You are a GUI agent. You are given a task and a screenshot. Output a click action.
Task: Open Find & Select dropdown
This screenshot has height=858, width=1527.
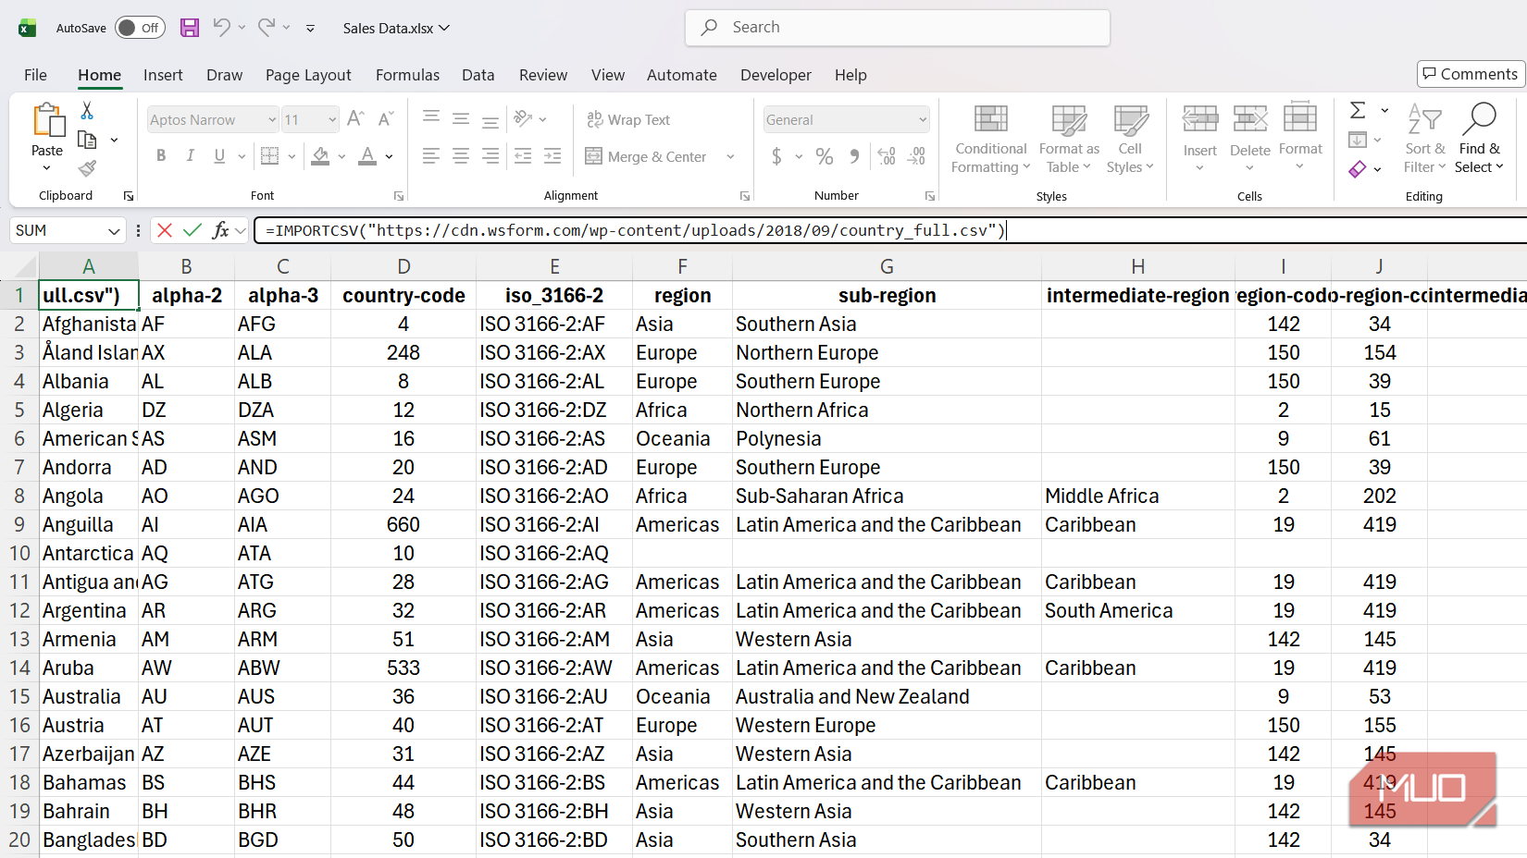(1479, 139)
